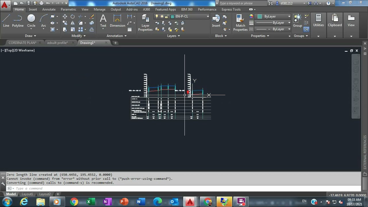Open the Annotate ribbon tab
The height and width of the screenshot is (207, 368).
click(49, 9)
